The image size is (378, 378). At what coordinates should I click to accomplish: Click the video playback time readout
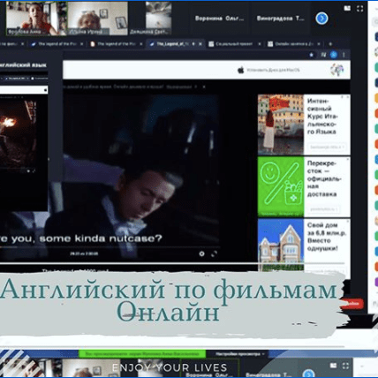click(84, 253)
